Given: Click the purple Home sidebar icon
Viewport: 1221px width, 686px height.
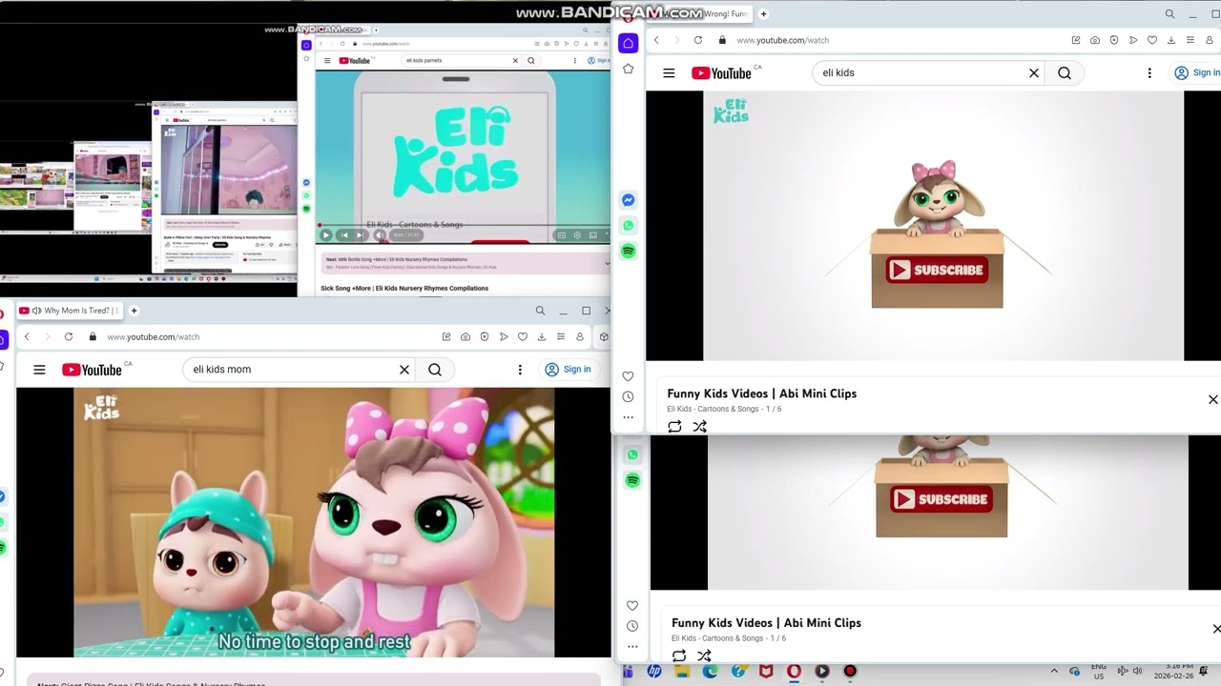Looking at the screenshot, I should point(628,43).
